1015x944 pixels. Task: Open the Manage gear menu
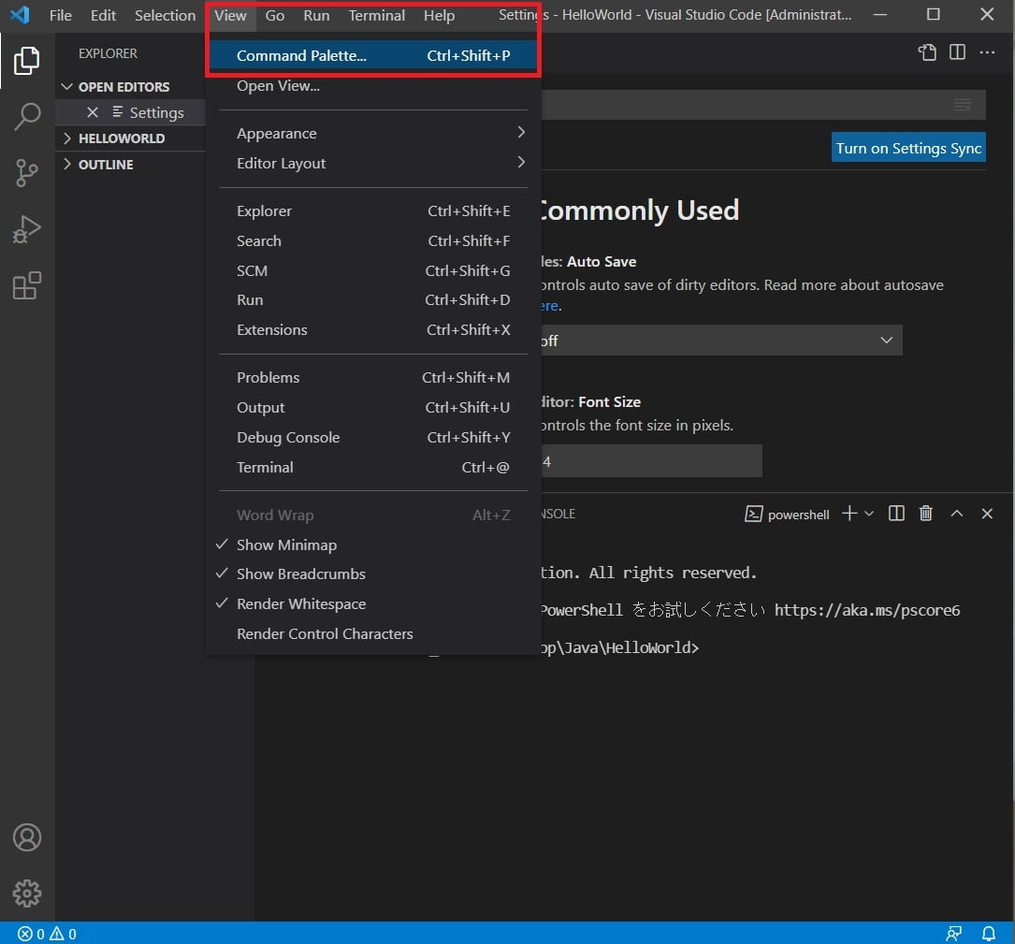pyautogui.click(x=27, y=893)
